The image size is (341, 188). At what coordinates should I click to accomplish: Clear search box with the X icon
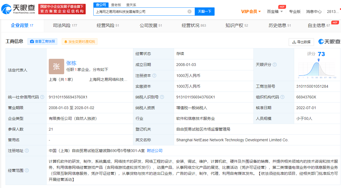click(x=190, y=12)
